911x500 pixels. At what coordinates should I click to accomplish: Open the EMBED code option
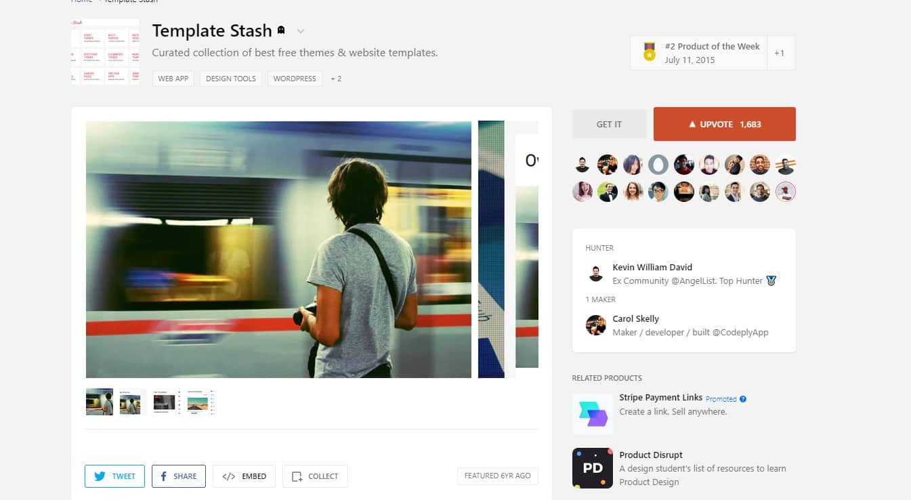point(245,476)
